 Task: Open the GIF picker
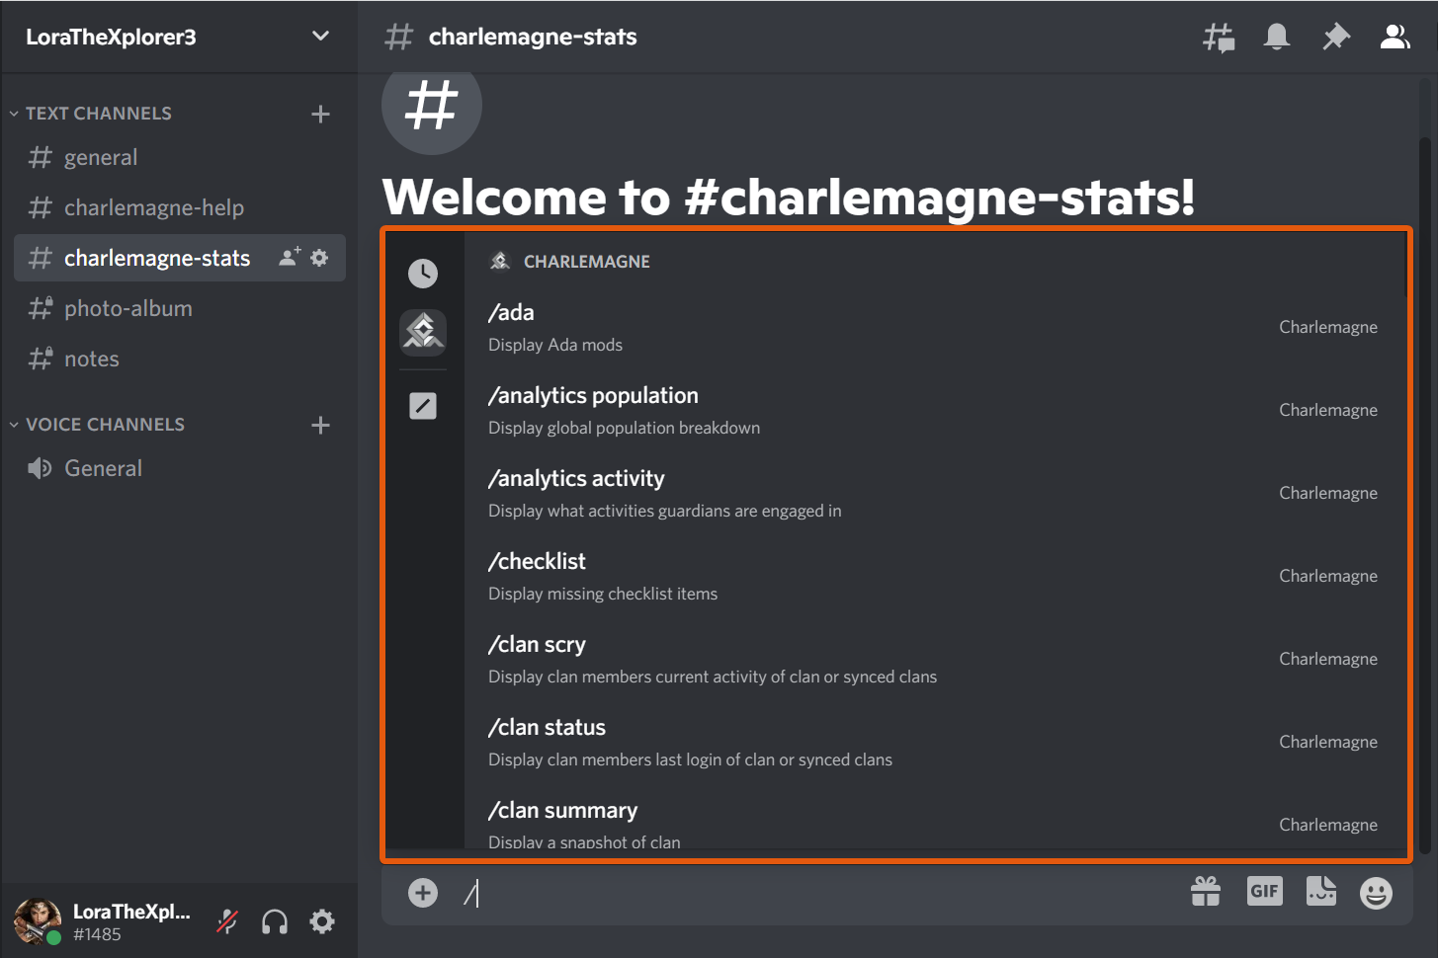[1264, 891]
